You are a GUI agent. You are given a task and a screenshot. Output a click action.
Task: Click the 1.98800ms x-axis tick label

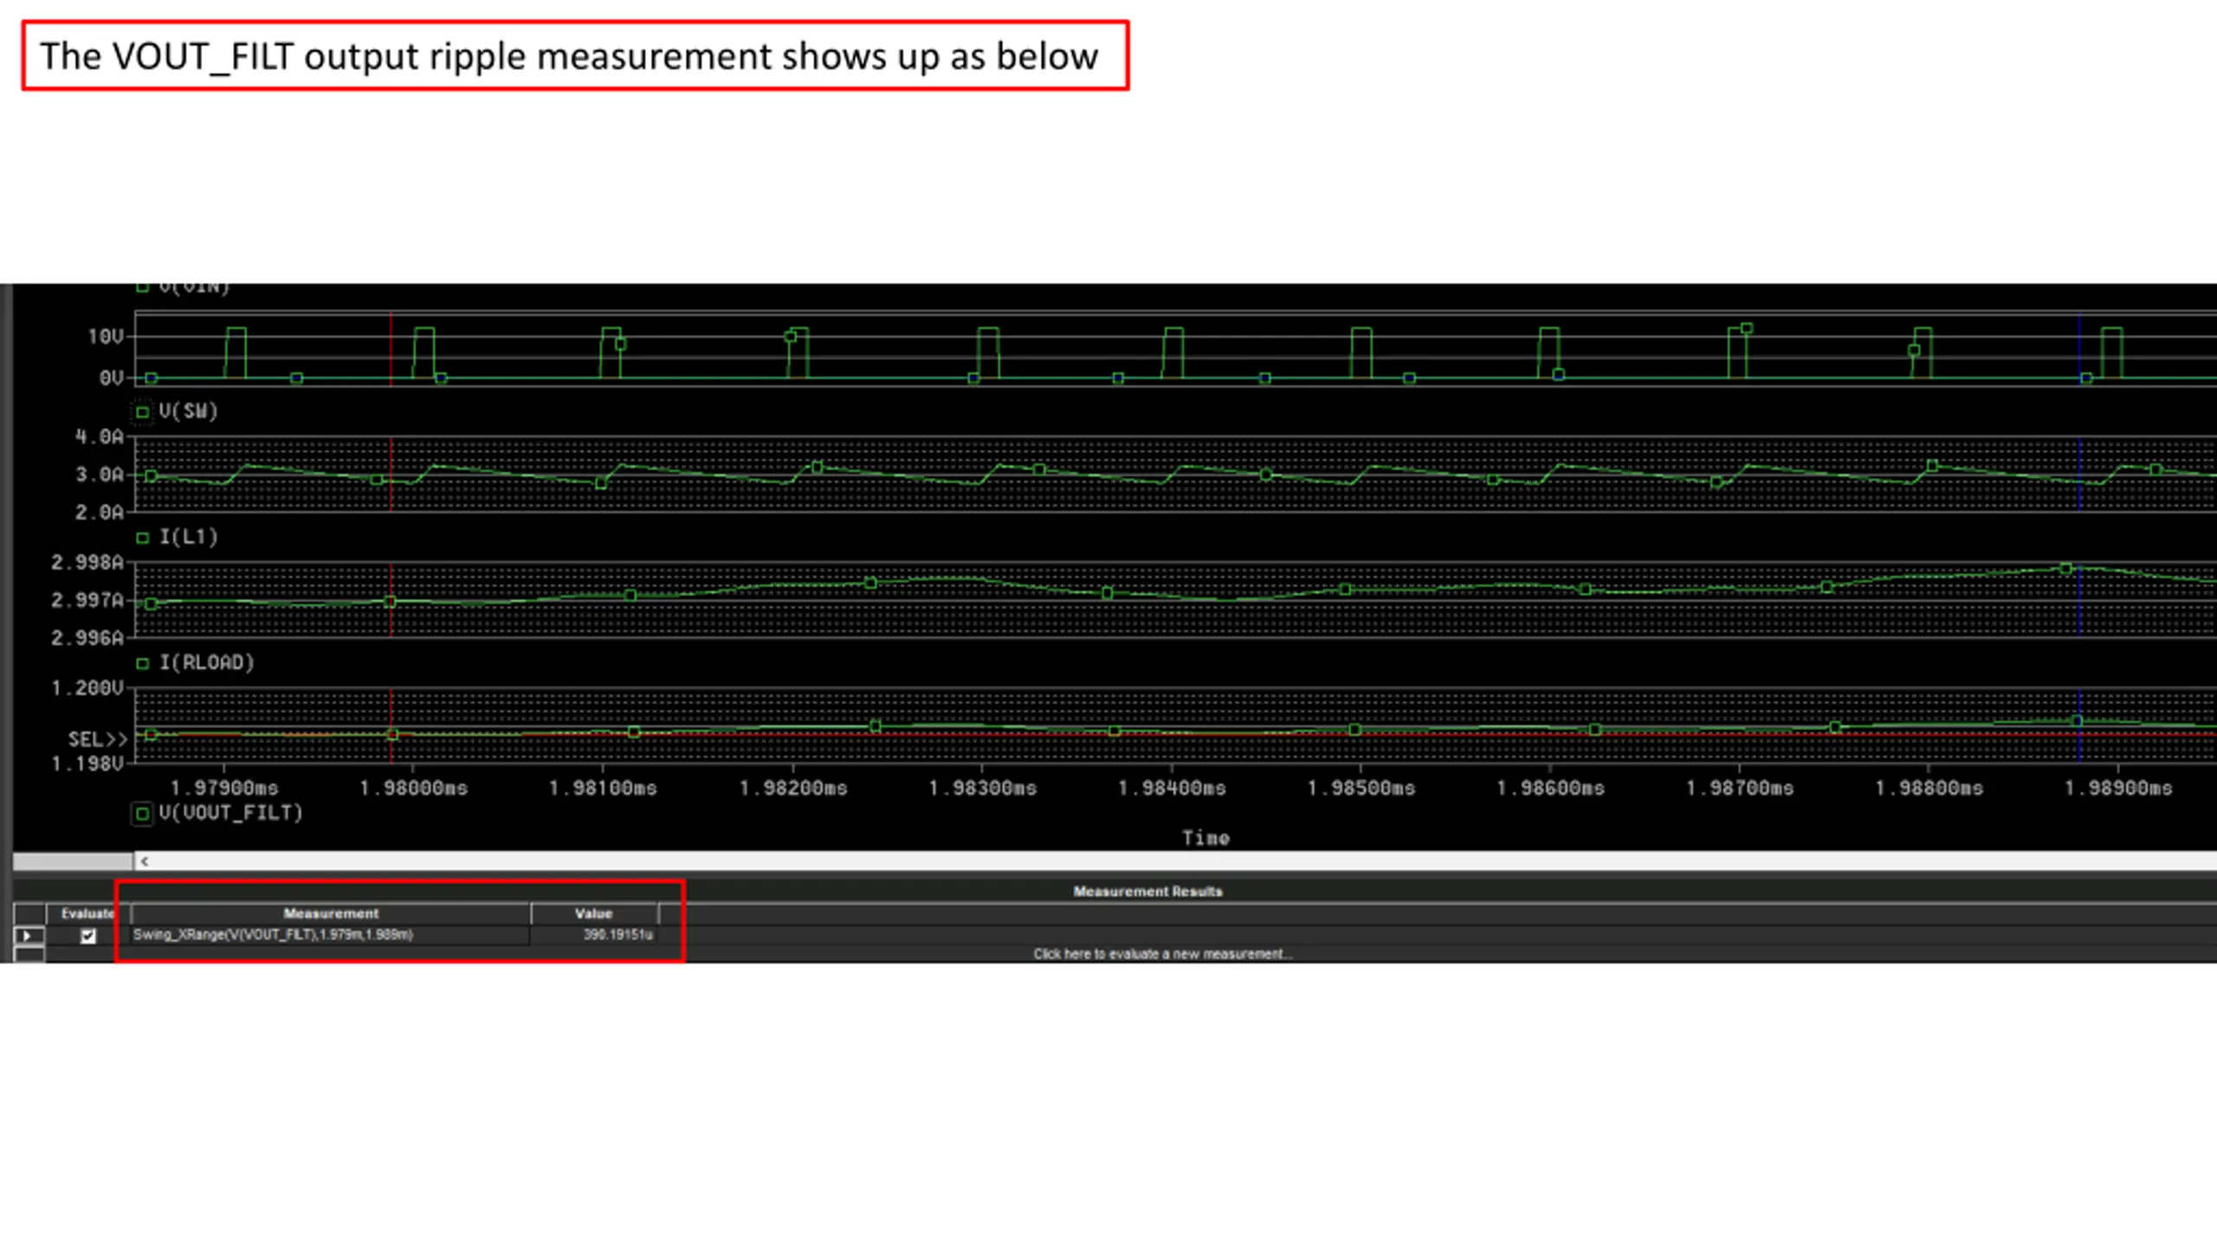[1929, 788]
